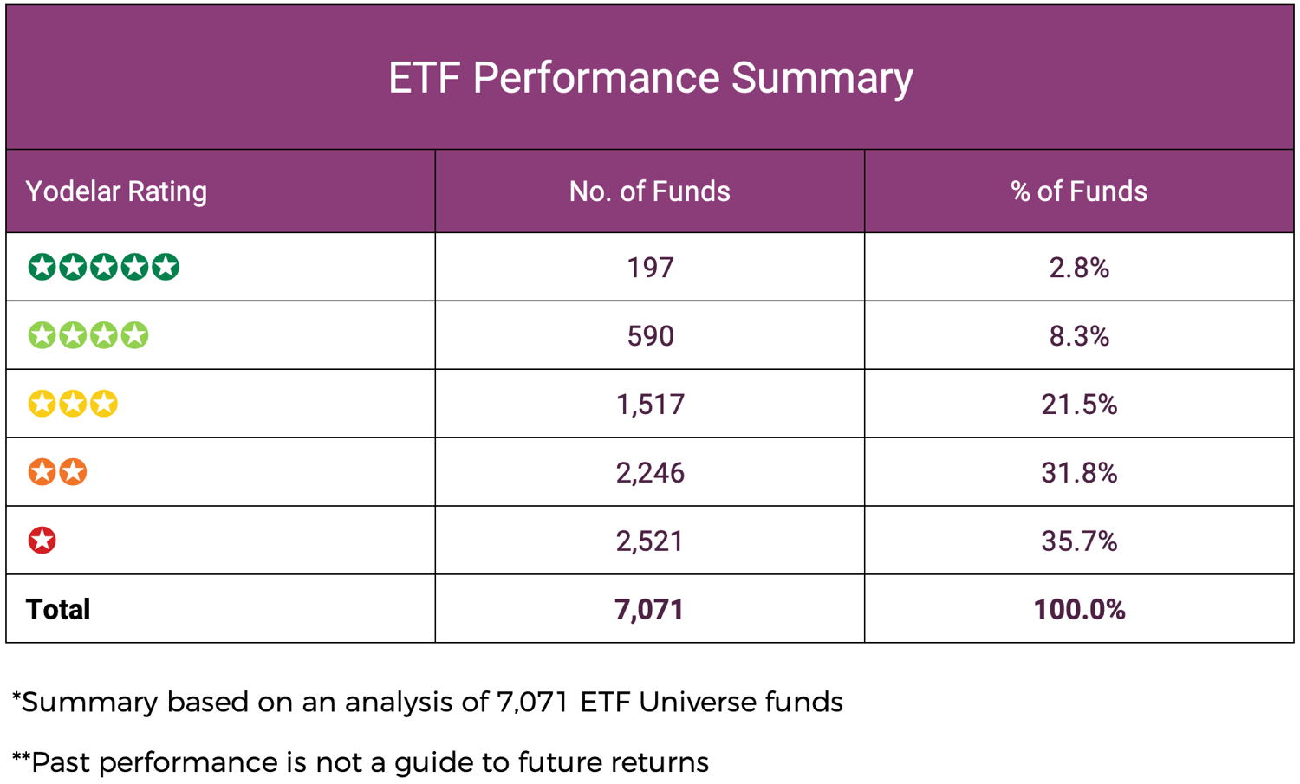Select the % of Funds column header

point(1079,191)
